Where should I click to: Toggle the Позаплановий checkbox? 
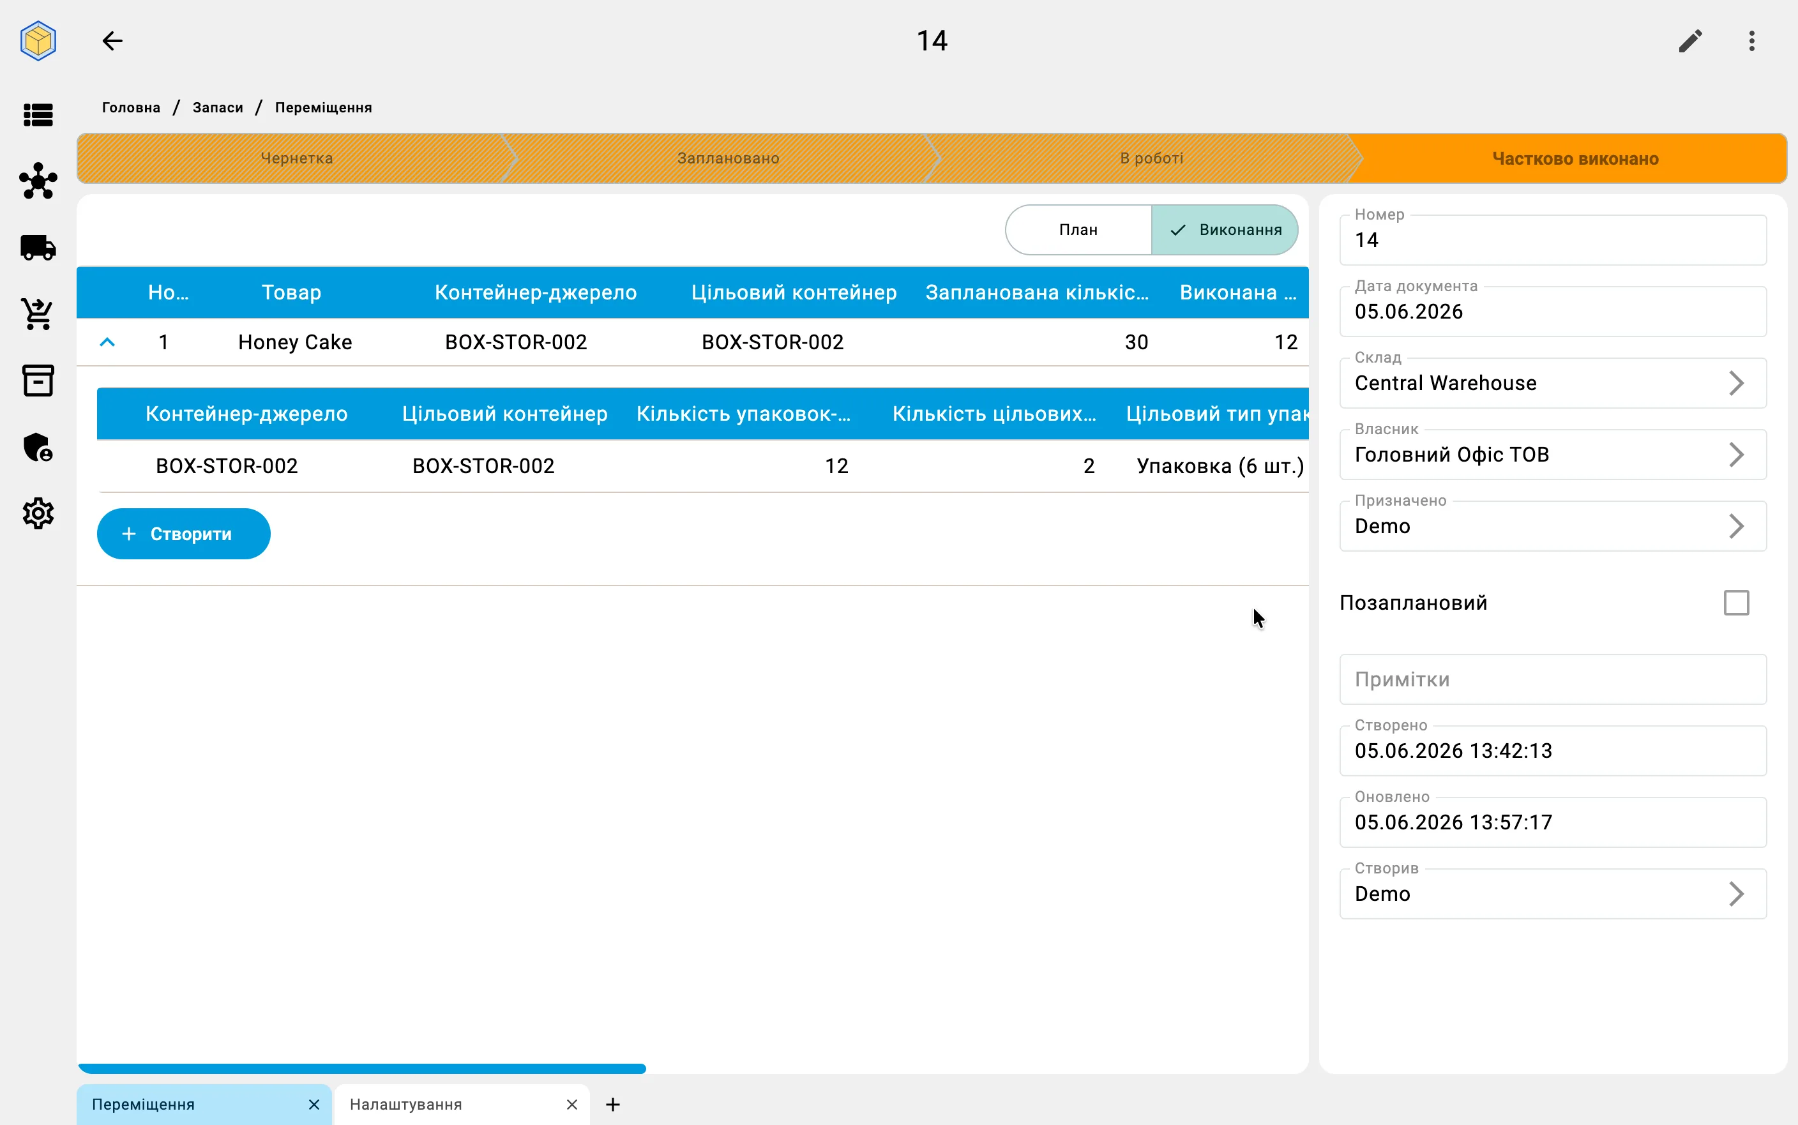point(1736,603)
